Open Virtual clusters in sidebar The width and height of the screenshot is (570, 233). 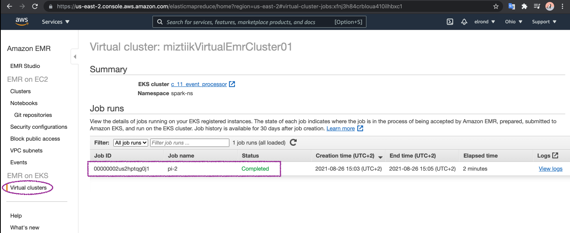(x=29, y=188)
